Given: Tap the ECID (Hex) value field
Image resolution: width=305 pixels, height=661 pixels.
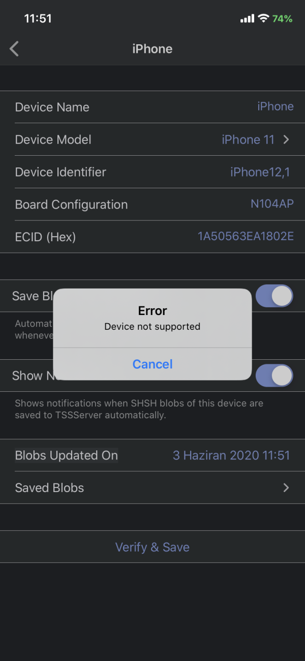Looking at the screenshot, I should [x=246, y=236].
